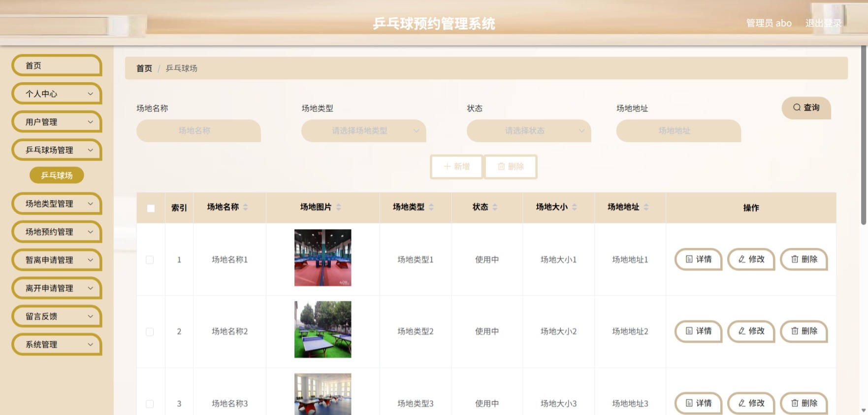
Task: Expand the 用户管理 sidebar menu
Action: [57, 122]
